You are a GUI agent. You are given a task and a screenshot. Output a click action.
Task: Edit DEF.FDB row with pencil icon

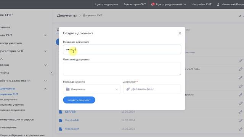[241, 112]
